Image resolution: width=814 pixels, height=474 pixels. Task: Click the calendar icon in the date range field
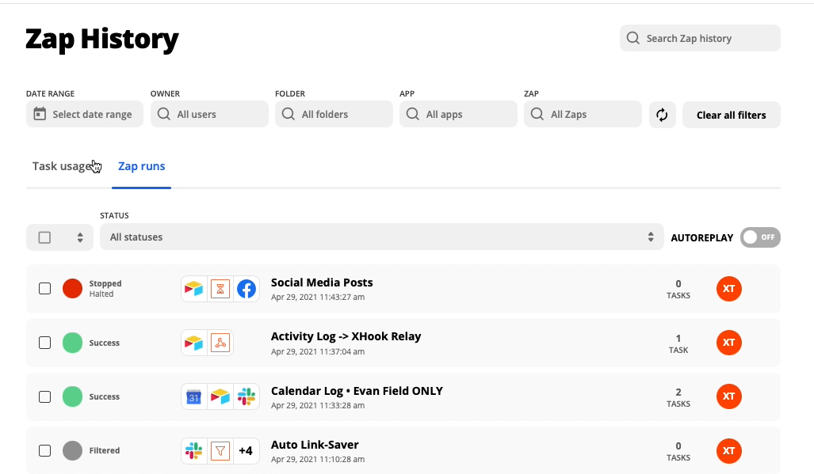[x=40, y=114]
